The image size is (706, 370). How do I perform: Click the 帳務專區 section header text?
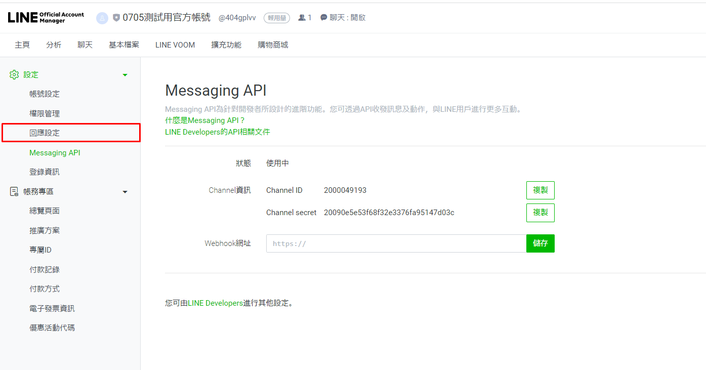[38, 192]
